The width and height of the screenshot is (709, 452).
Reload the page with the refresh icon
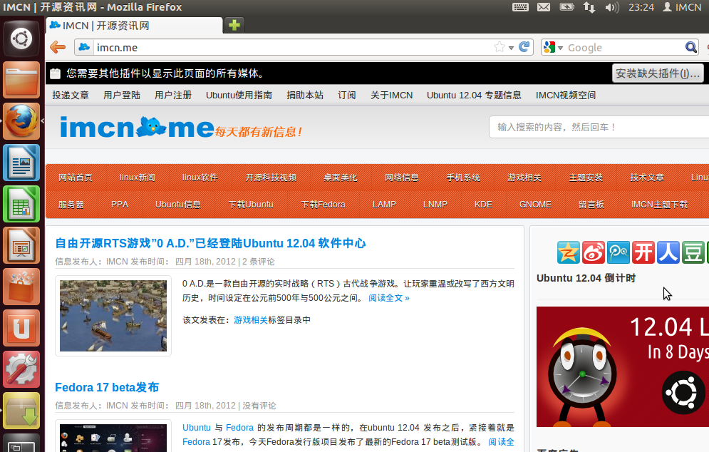[524, 47]
